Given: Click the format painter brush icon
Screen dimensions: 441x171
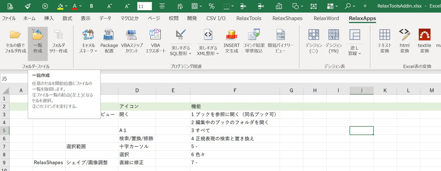Looking at the screenshot, I should (x=28, y=6).
